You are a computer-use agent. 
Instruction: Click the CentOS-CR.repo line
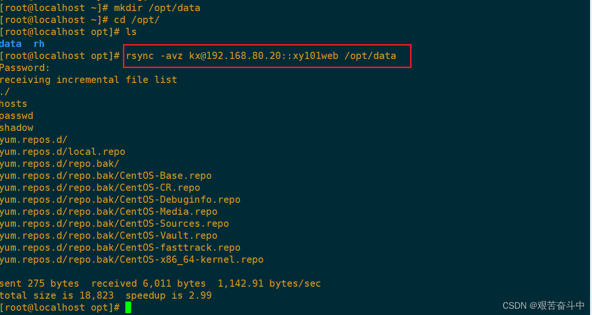click(x=100, y=187)
